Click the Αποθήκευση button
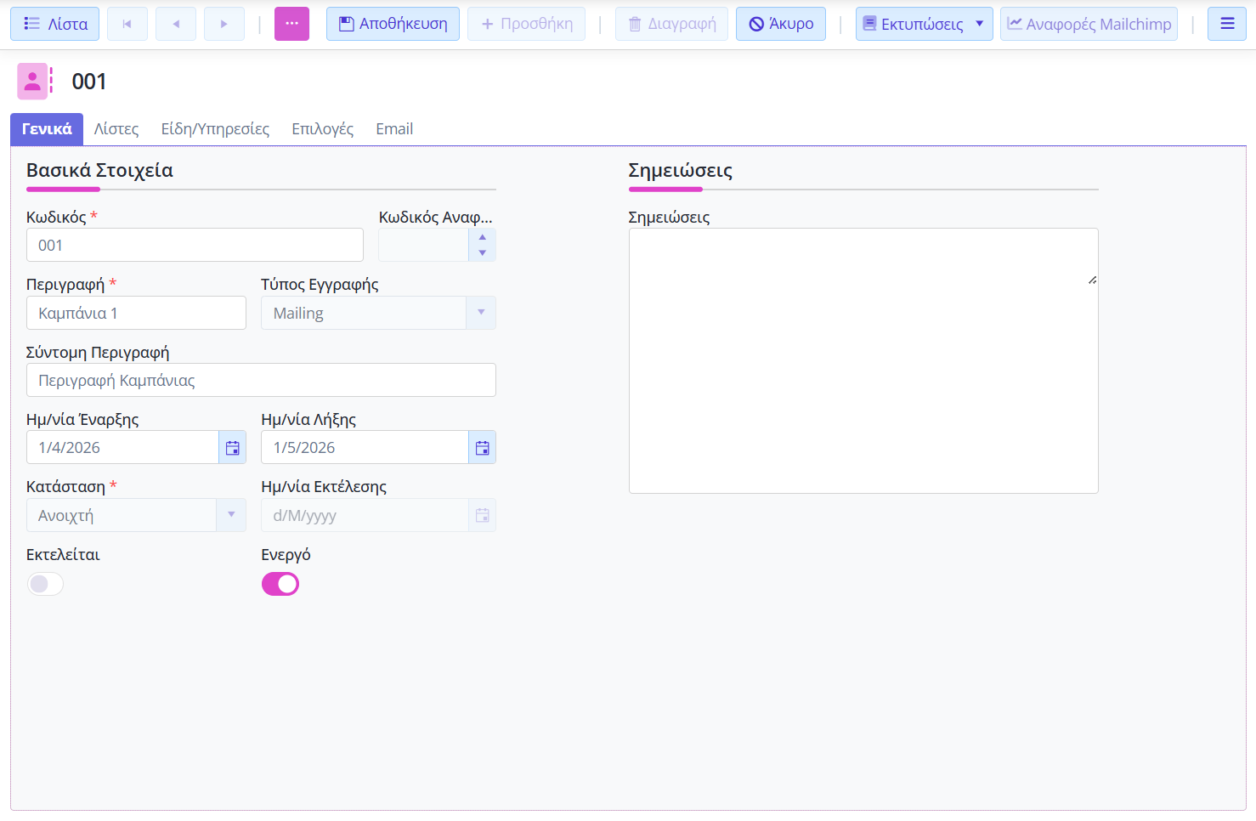Screen dimensions: 1256x821 (x=393, y=24)
